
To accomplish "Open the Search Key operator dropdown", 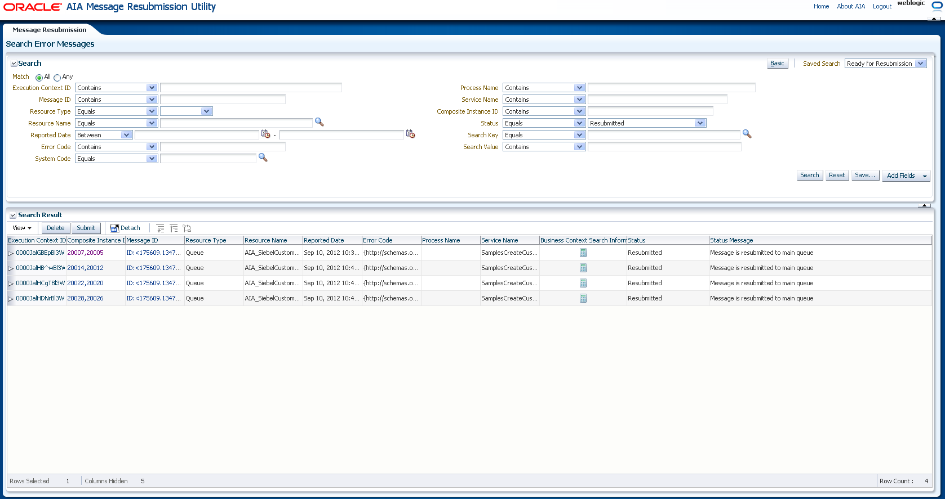I will pos(544,135).
